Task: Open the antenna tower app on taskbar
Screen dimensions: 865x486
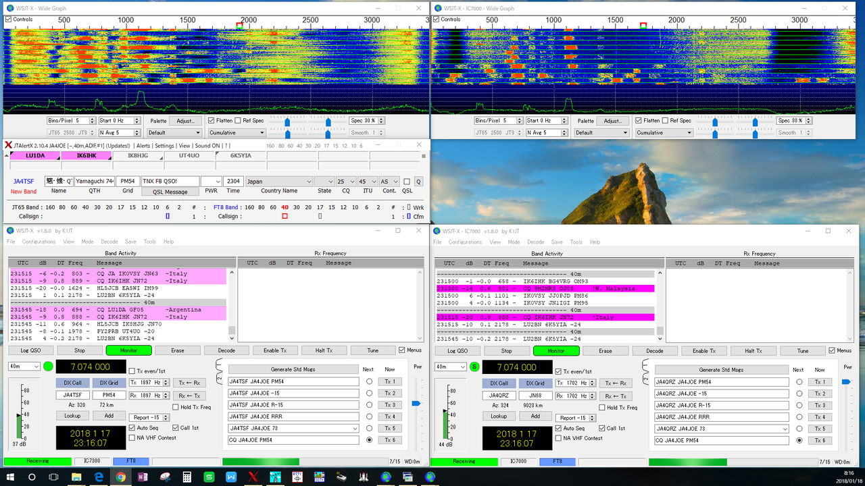Action: pyautogui.click(x=275, y=477)
